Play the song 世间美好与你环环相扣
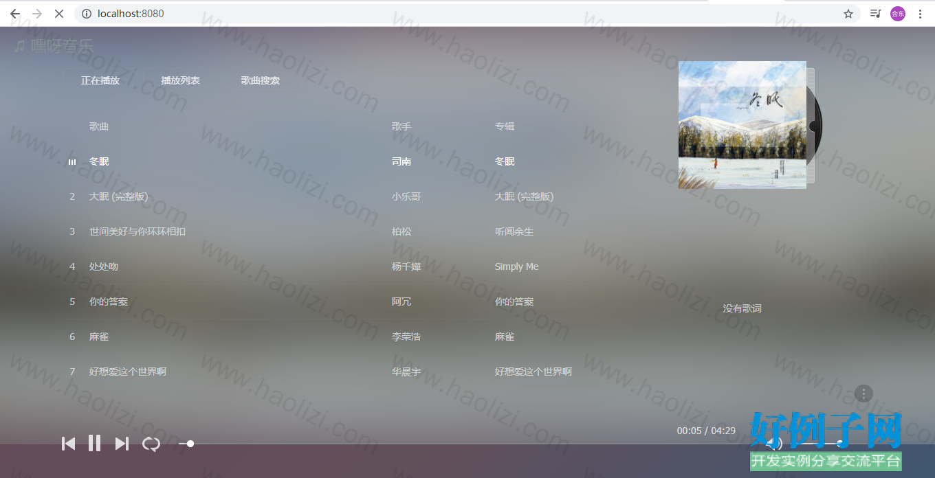This screenshot has width=935, height=478. pos(137,231)
